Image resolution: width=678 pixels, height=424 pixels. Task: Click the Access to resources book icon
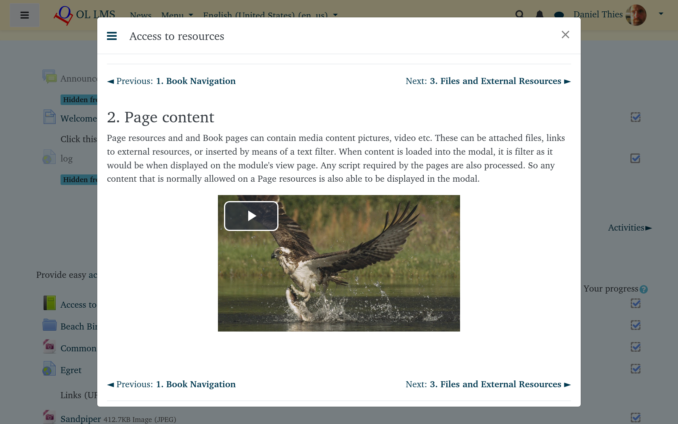[50, 303]
